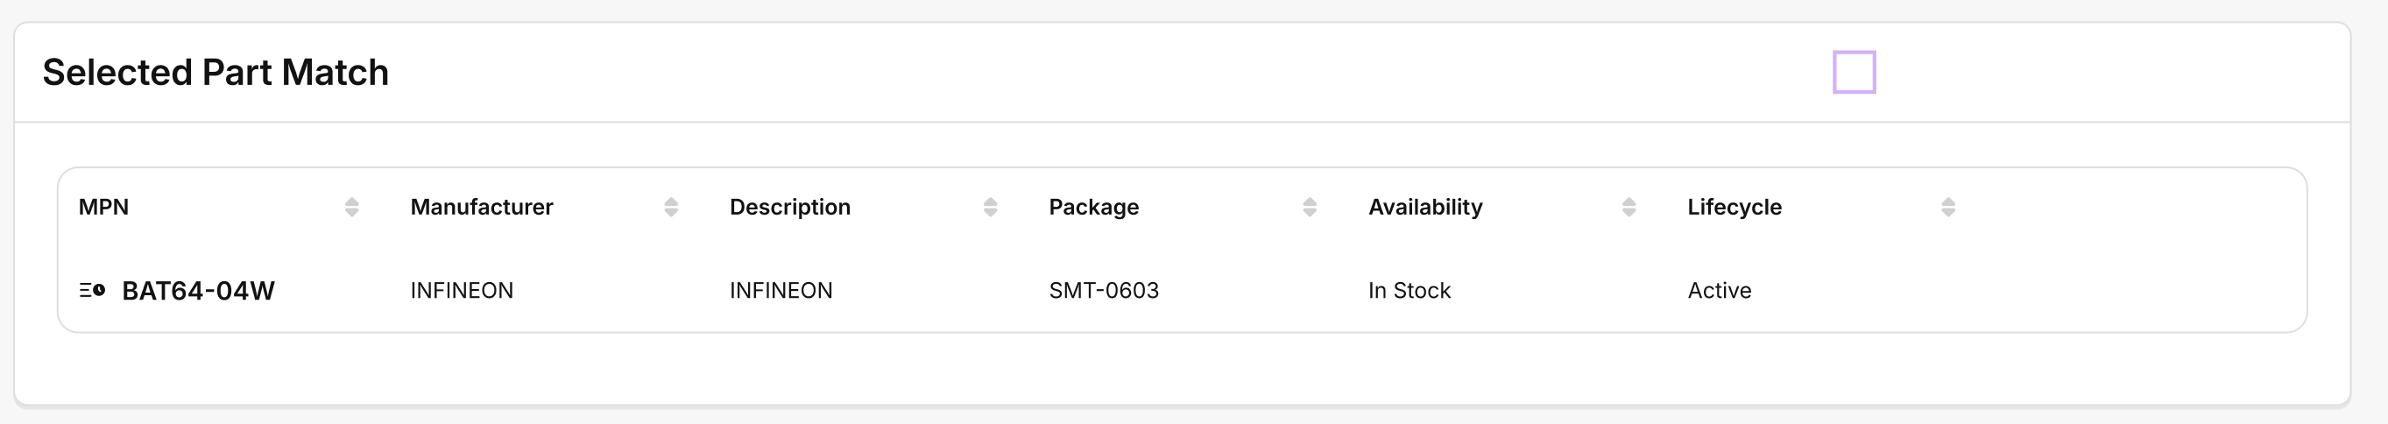Click the Manufacturer column header label
Screen dimensions: 2388x424
coord(482,207)
